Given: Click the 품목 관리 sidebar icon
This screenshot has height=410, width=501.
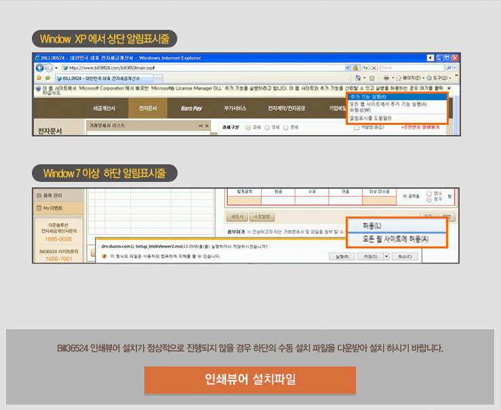Looking at the screenshot, I should pos(39,195).
